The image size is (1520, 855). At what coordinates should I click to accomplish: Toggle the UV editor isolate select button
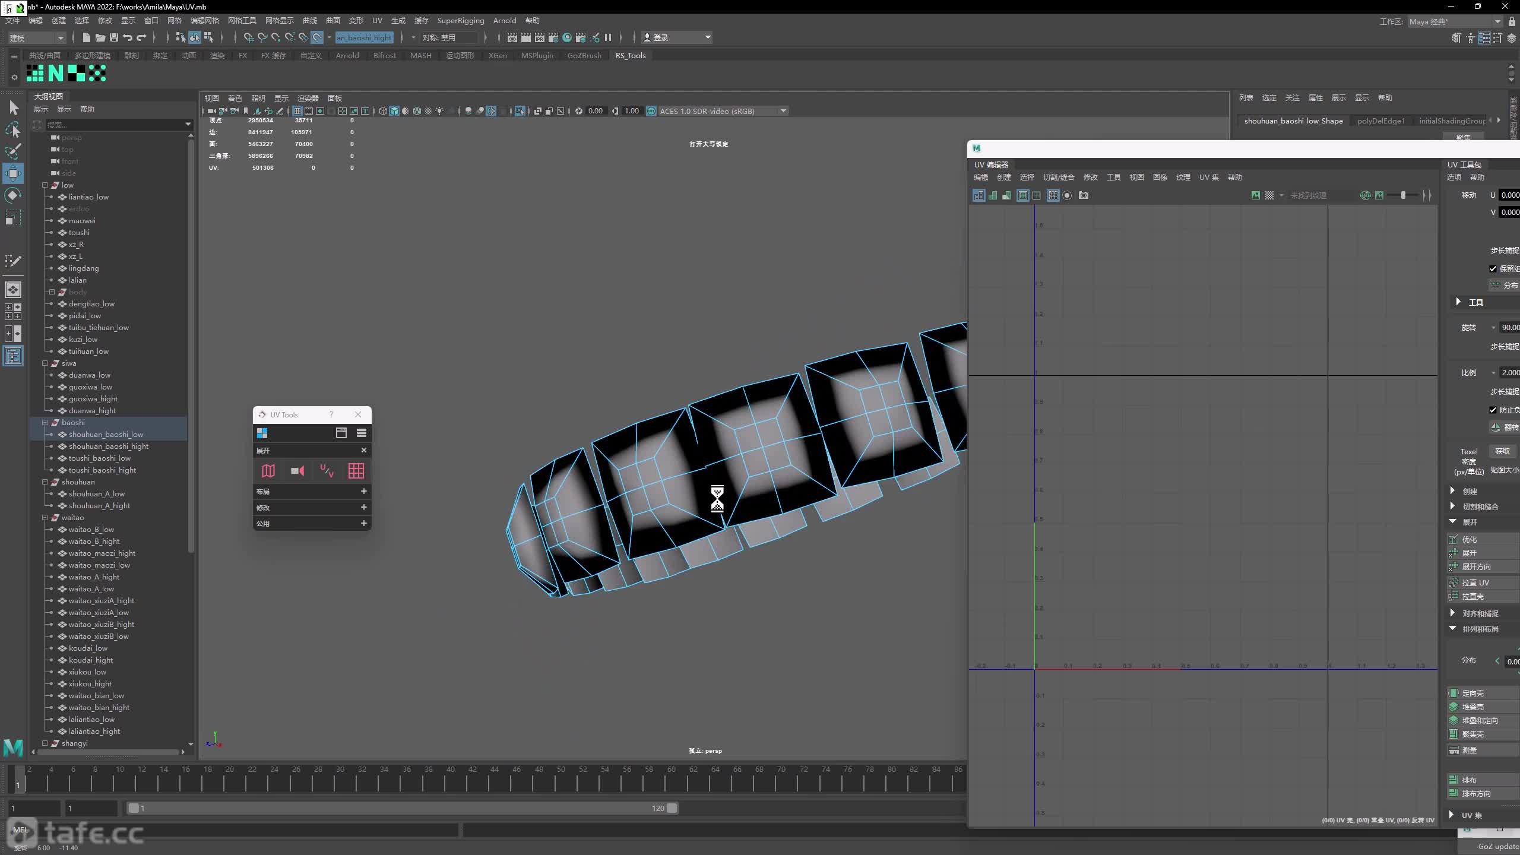pos(1067,195)
